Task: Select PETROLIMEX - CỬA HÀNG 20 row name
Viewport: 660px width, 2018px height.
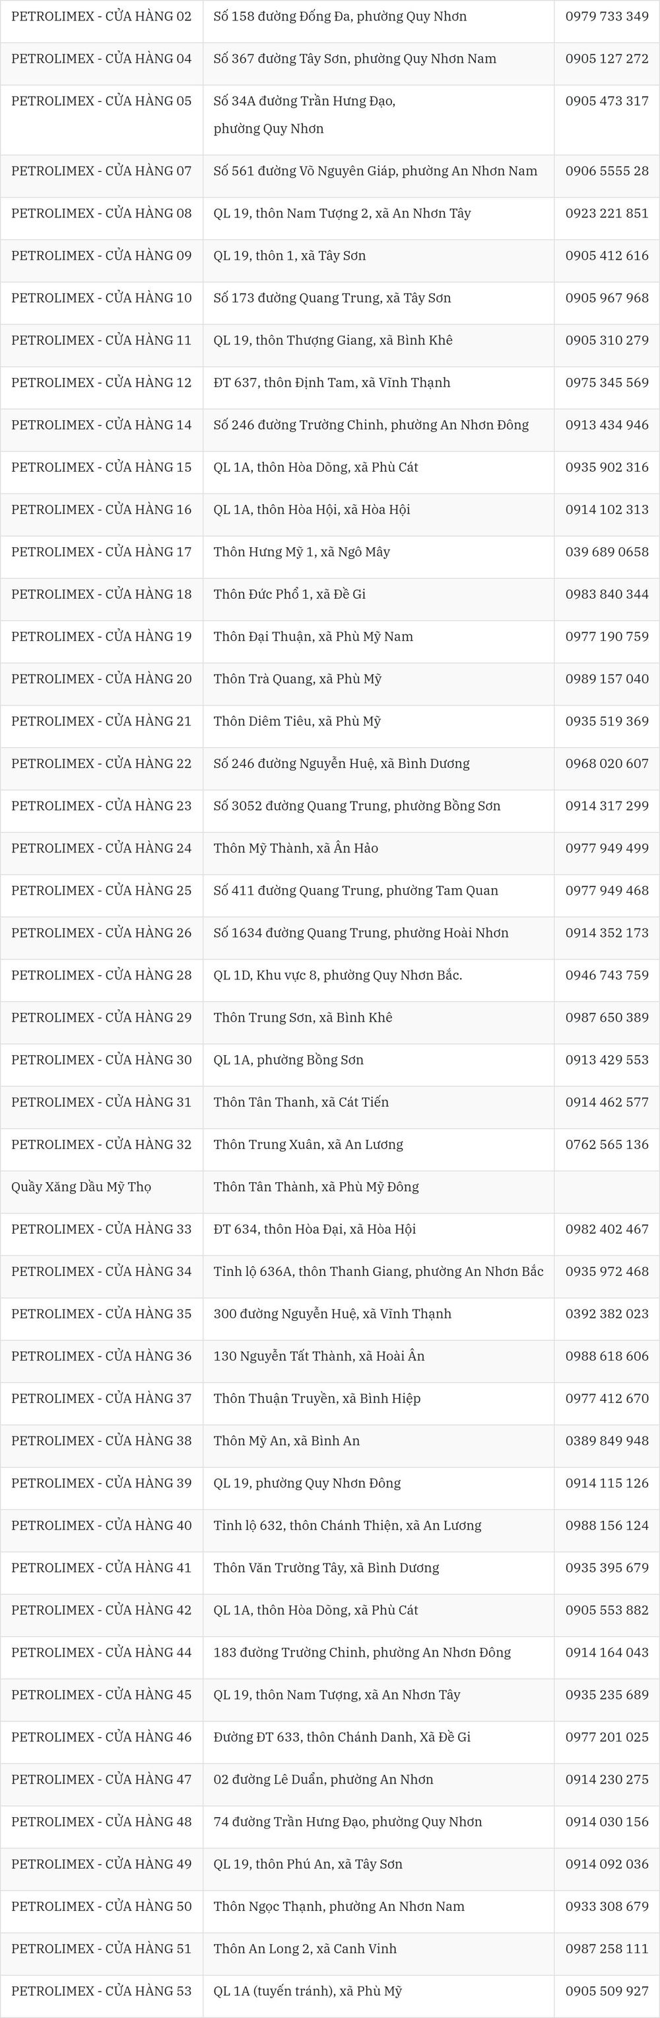Action: click(x=101, y=679)
